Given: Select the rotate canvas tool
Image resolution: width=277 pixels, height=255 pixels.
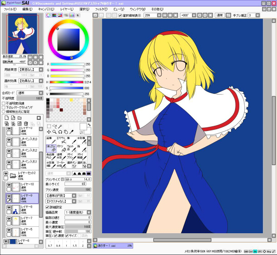Looking at the screenshot, I should point(60,132).
